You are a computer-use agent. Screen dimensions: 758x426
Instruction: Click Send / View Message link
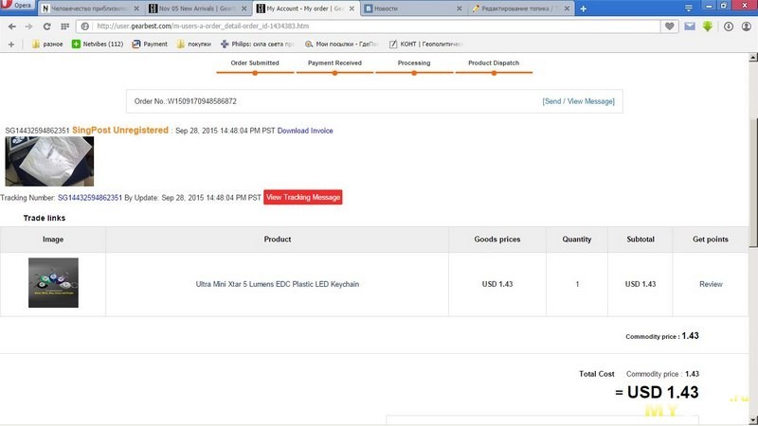point(578,101)
